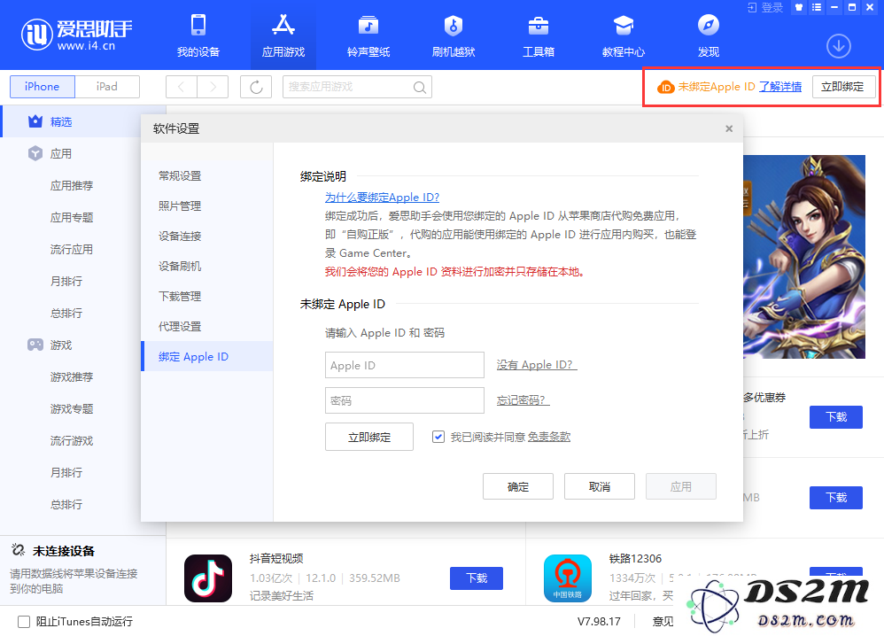Click the game banner image

click(804, 257)
